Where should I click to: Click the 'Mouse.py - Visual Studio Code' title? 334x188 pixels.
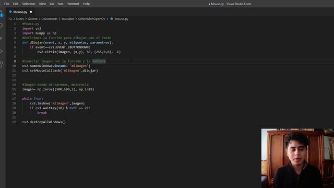pyautogui.click(x=231, y=4)
